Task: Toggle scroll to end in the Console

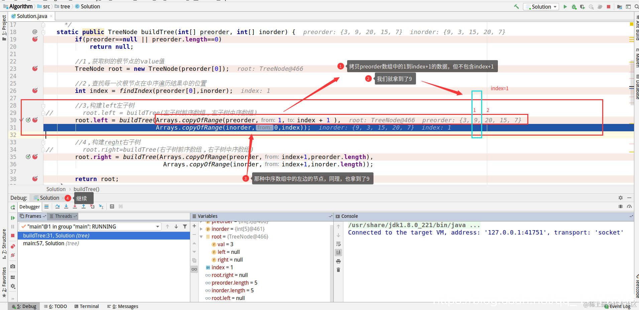Action: [338, 253]
